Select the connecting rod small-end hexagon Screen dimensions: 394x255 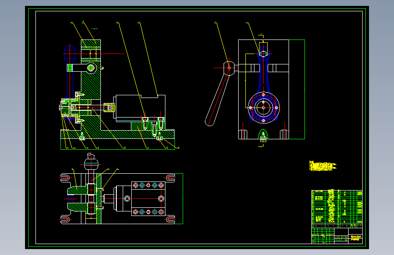coord(263,54)
